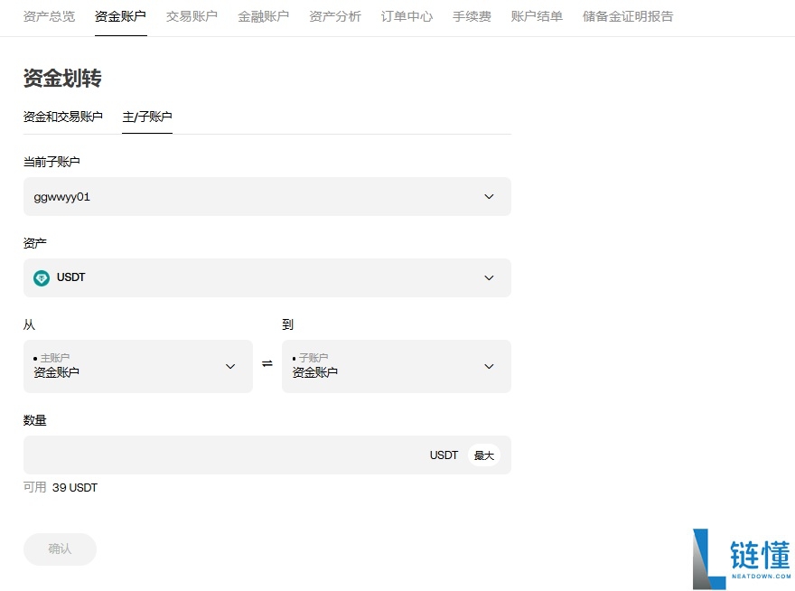The width and height of the screenshot is (795, 591).
Task: Go to the 资产分析 tab
Action: point(335,17)
